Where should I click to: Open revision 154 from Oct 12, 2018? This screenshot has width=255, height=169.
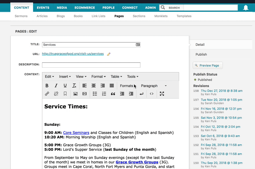coord(220,127)
